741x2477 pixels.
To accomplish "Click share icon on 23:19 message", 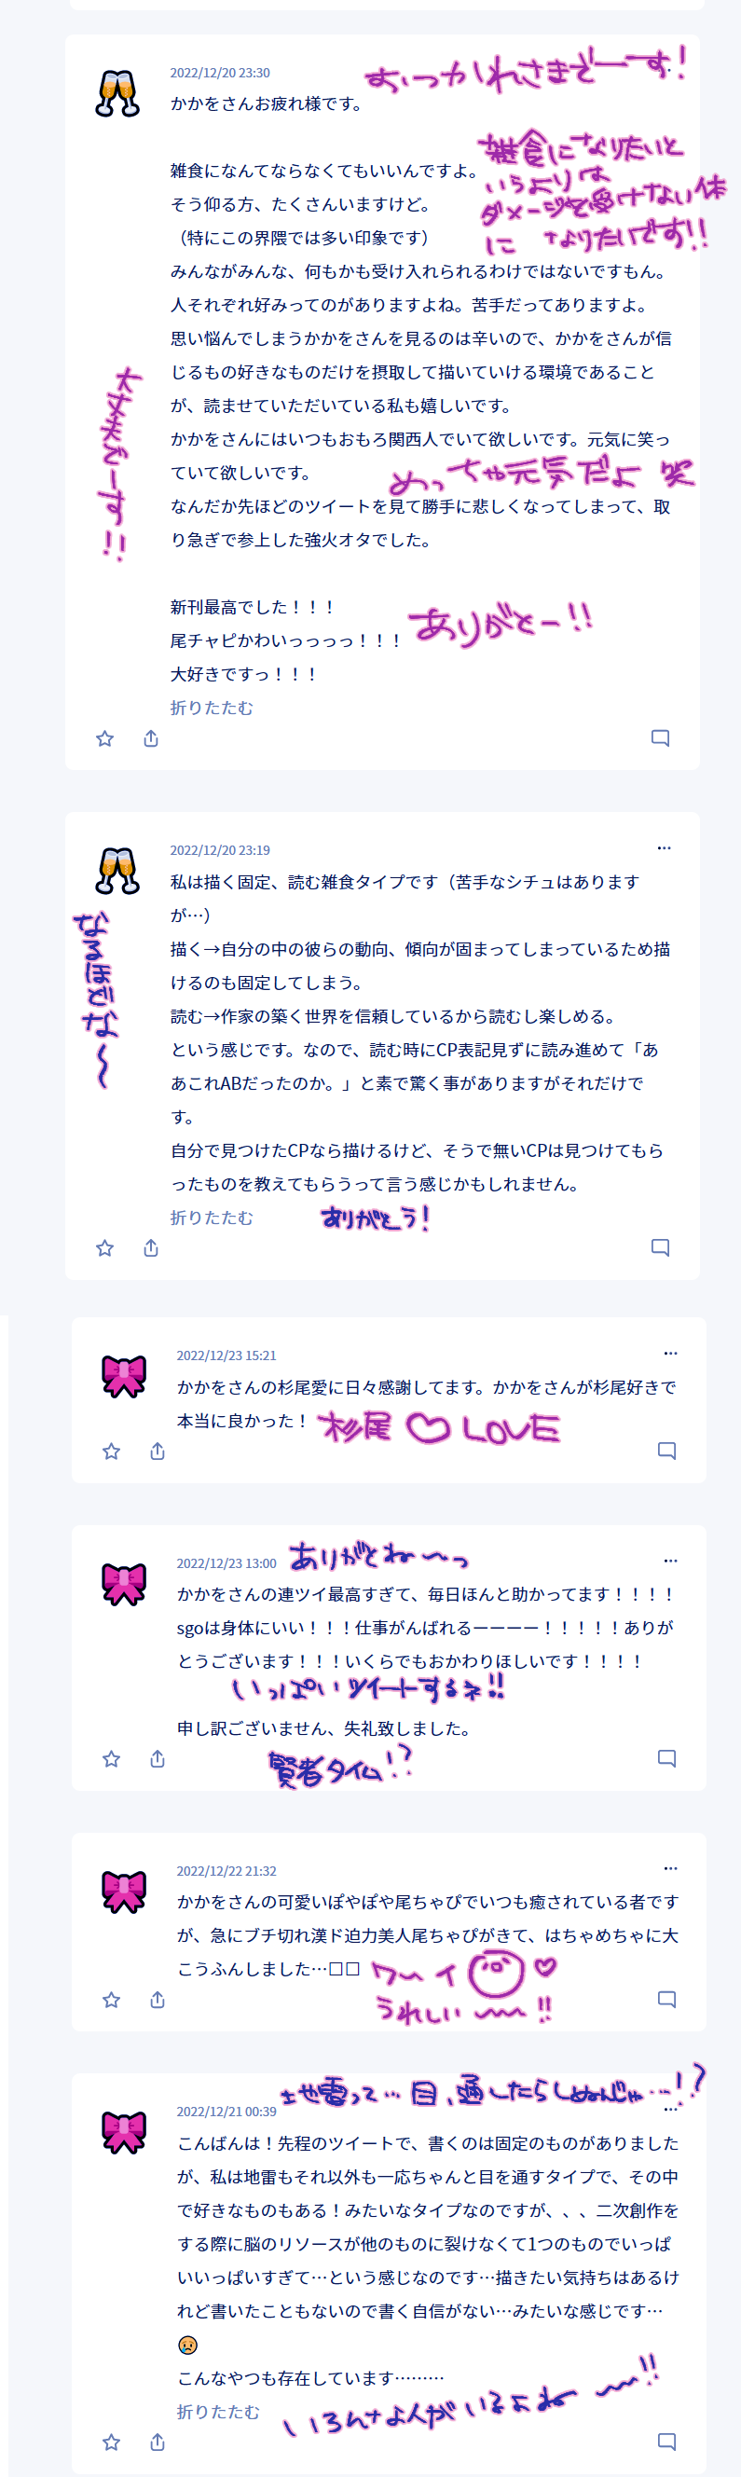I will point(151,1248).
